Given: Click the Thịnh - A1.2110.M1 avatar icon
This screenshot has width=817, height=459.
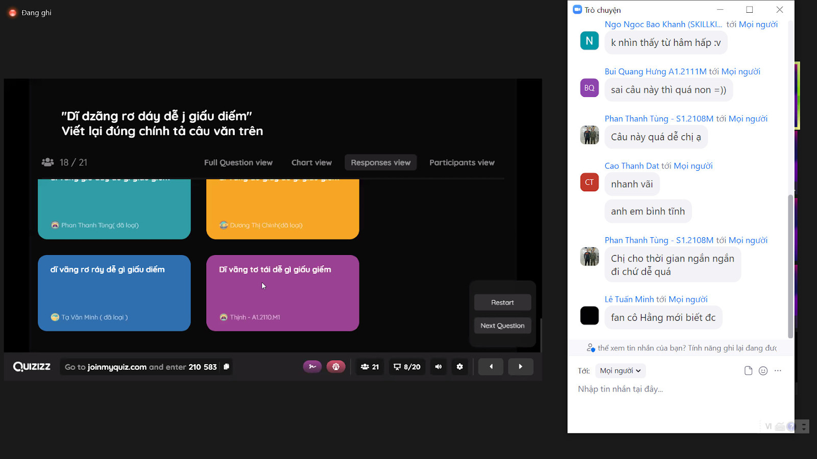Looking at the screenshot, I should (224, 317).
